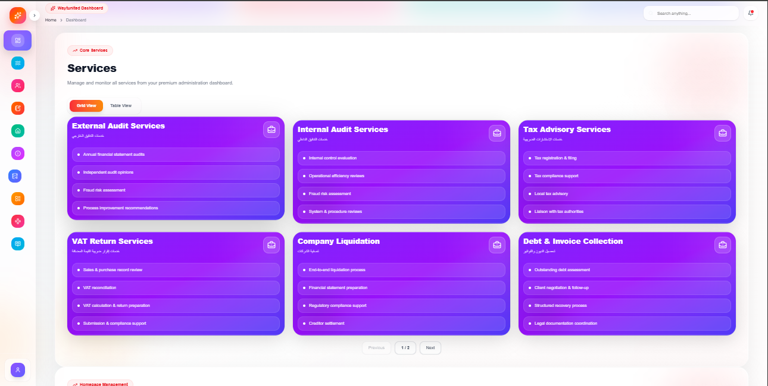
Task: Open the orange edit-note icon in sidebar
Action: (18, 108)
